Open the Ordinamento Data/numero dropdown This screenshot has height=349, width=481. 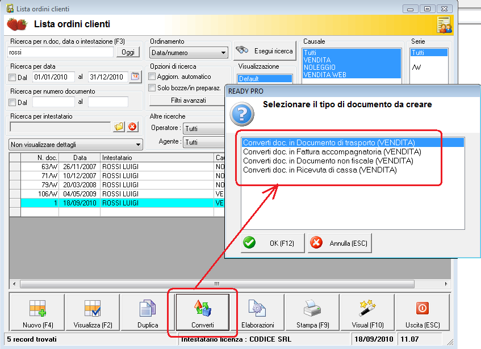point(189,53)
